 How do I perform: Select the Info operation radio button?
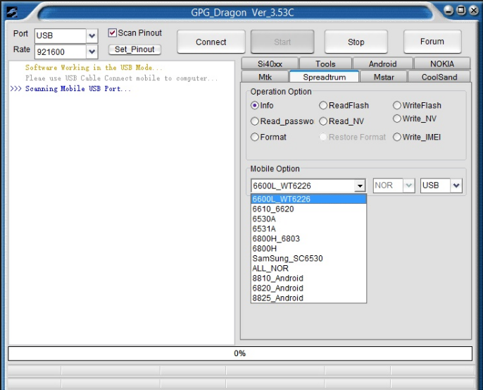[x=254, y=106]
